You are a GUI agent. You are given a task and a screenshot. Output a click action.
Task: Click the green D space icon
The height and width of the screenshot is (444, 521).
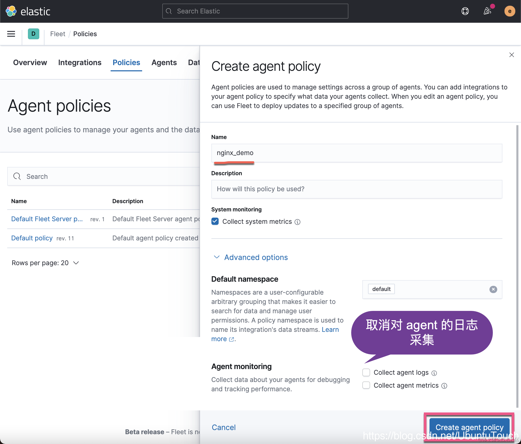pyautogui.click(x=33, y=34)
